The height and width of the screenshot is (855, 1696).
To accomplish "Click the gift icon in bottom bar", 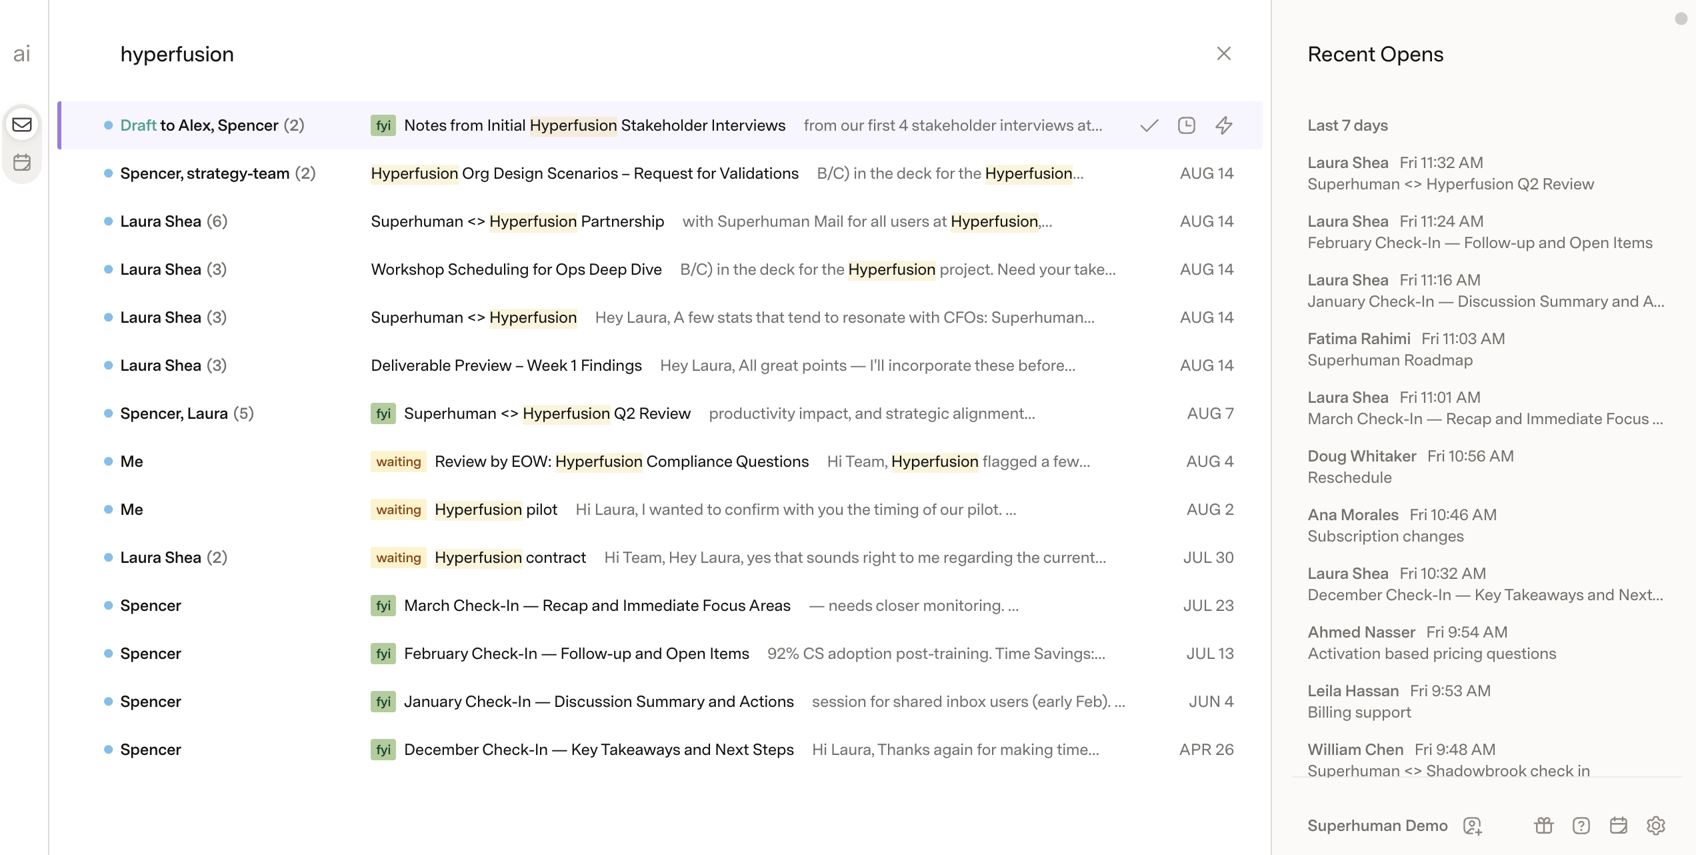I will (1544, 826).
